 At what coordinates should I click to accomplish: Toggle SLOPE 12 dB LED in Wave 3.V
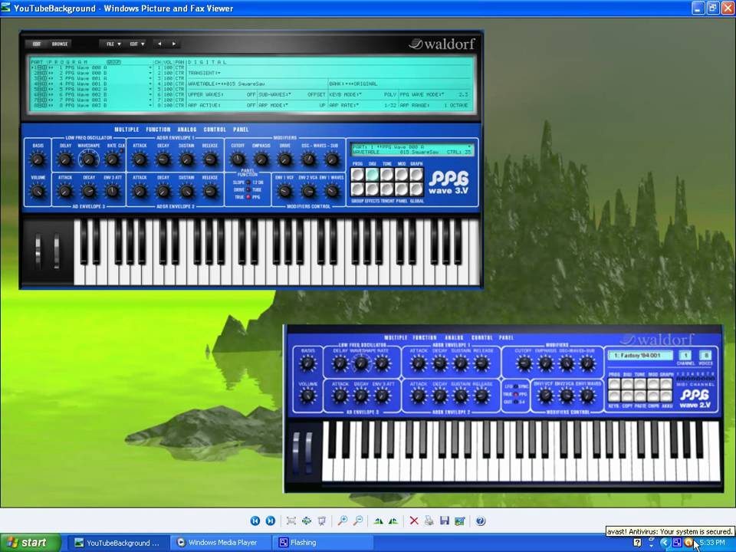[x=248, y=182]
